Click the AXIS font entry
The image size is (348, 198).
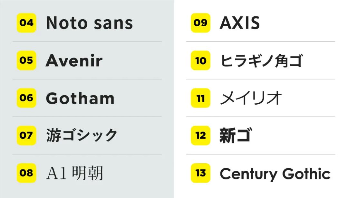240,23
